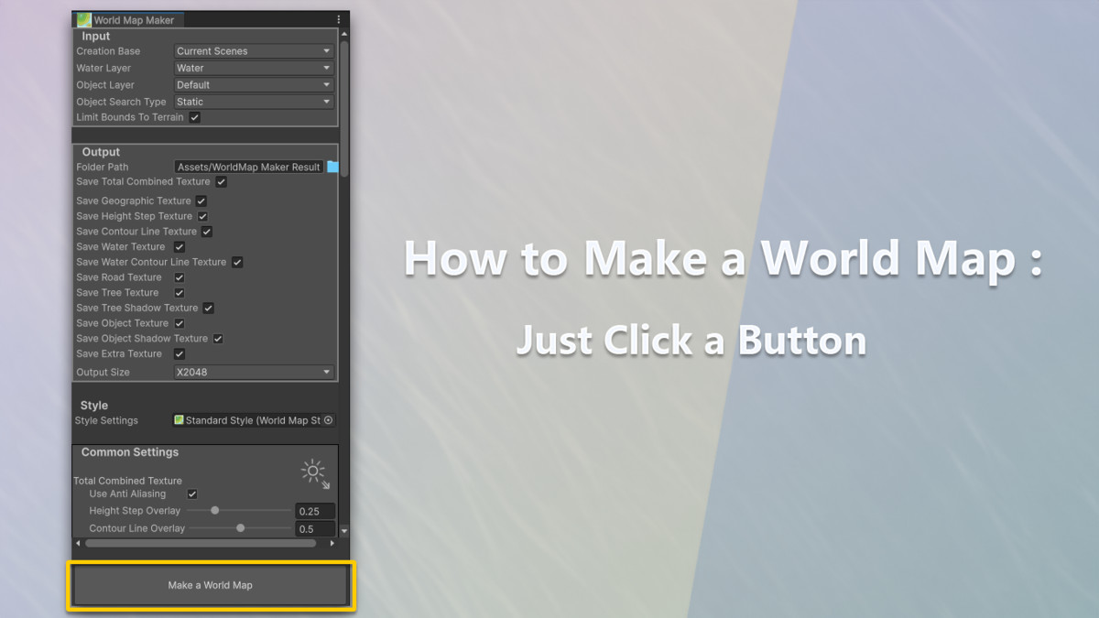Click the horizontal scrollbar left arrow
Viewport: 1099px width, 618px height.
pos(78,543)
